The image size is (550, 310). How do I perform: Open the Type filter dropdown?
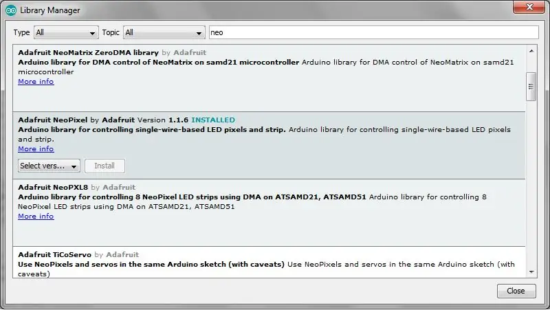click(x=66, y=32)
